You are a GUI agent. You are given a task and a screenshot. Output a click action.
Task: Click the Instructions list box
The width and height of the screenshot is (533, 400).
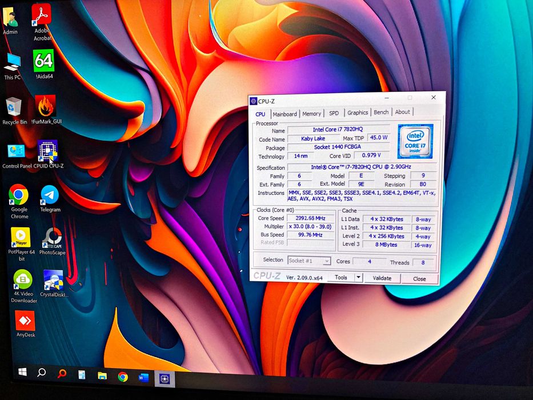click(x=362, y=196)
